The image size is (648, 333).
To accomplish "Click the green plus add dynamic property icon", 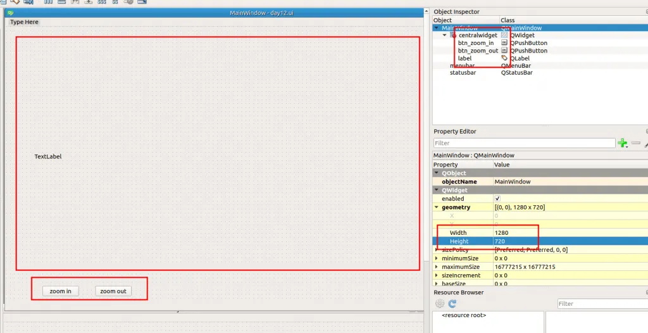I will click(x=622, y=144).
